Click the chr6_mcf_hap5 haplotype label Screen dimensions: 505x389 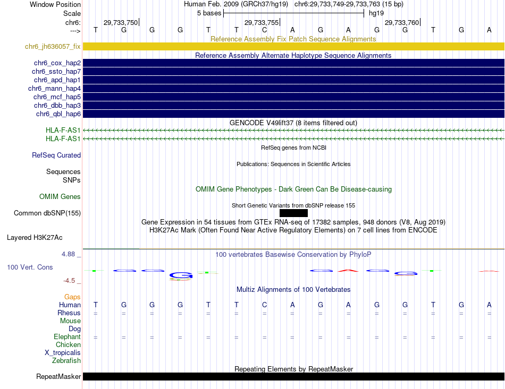click(x=57, y=97)
